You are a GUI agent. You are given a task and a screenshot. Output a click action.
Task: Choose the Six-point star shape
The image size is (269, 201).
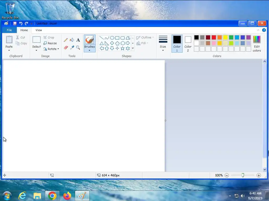click(128, 48)
